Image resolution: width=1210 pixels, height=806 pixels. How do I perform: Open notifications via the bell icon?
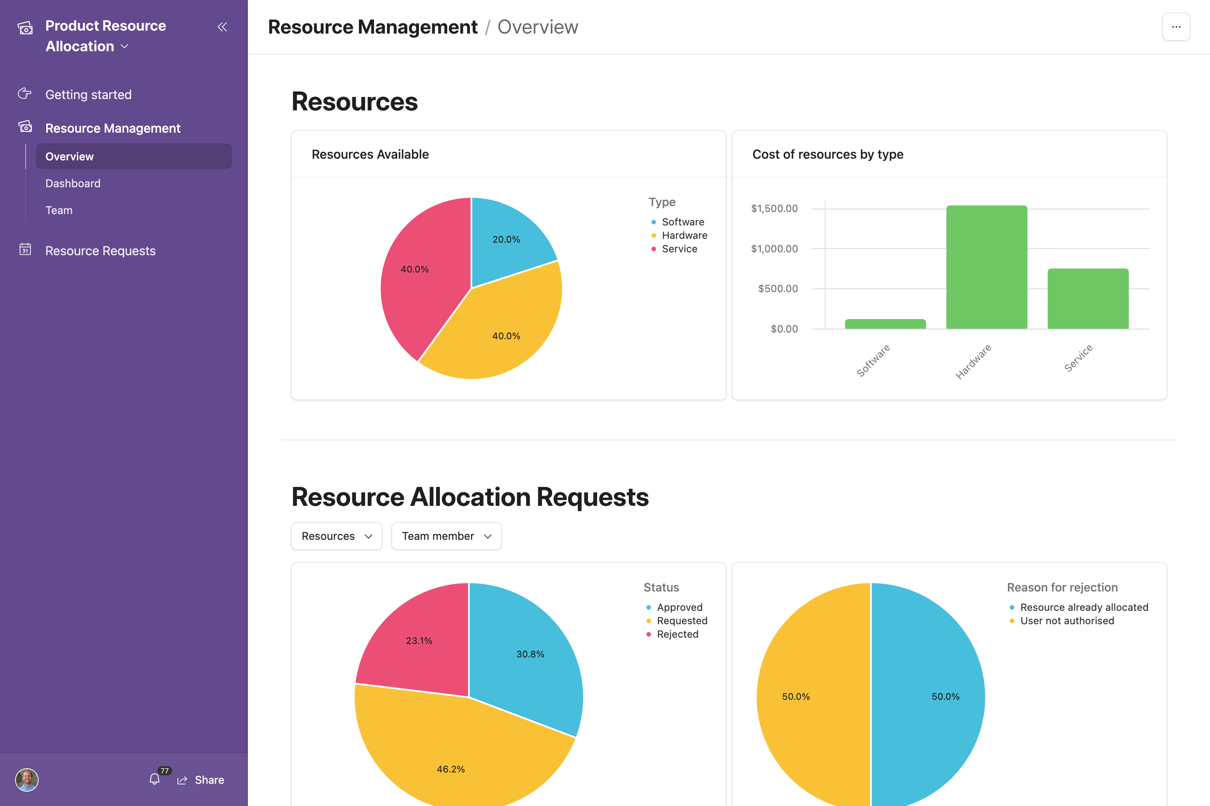tap(155, 779)
